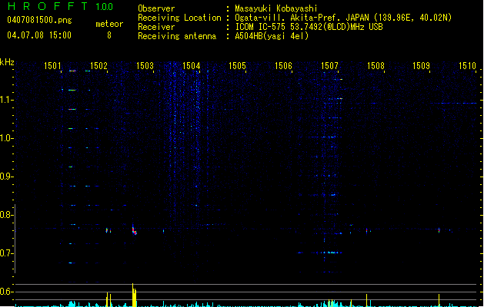484x307 pixels.
Task: Click the 0.7 kHz axis label
Action: click(x=6, y=253)
